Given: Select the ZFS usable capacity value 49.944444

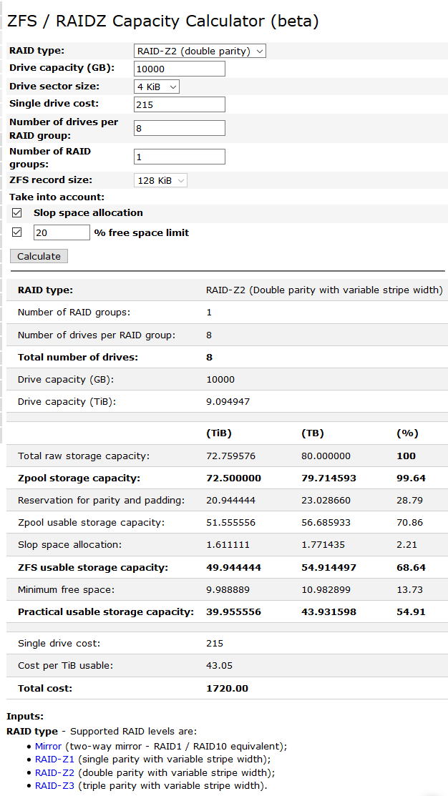Looking at the screenshot, I should [233, 567].
